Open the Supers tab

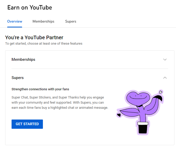(71, 21)
